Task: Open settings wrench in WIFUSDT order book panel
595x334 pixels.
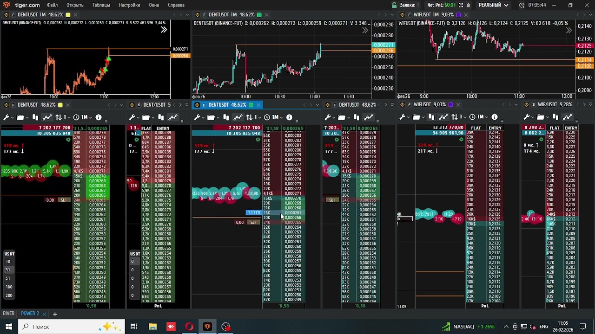Action: 403,117
